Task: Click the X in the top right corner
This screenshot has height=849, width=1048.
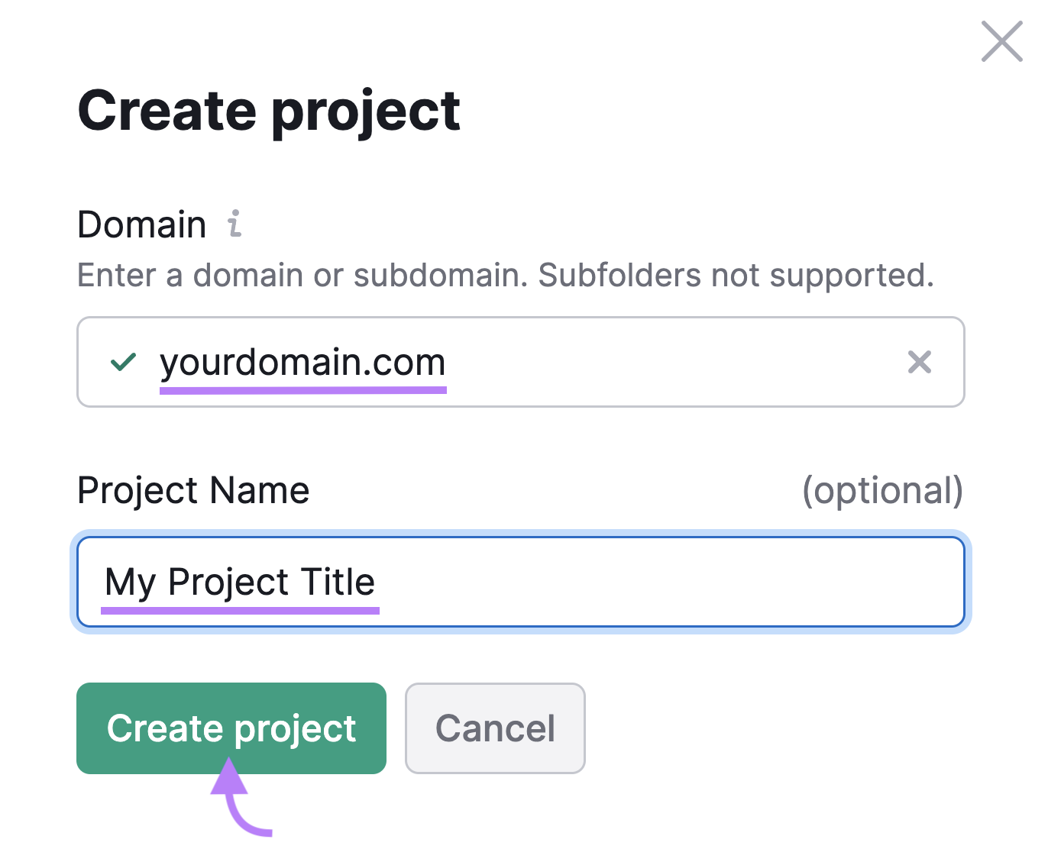Action: 1001,42
